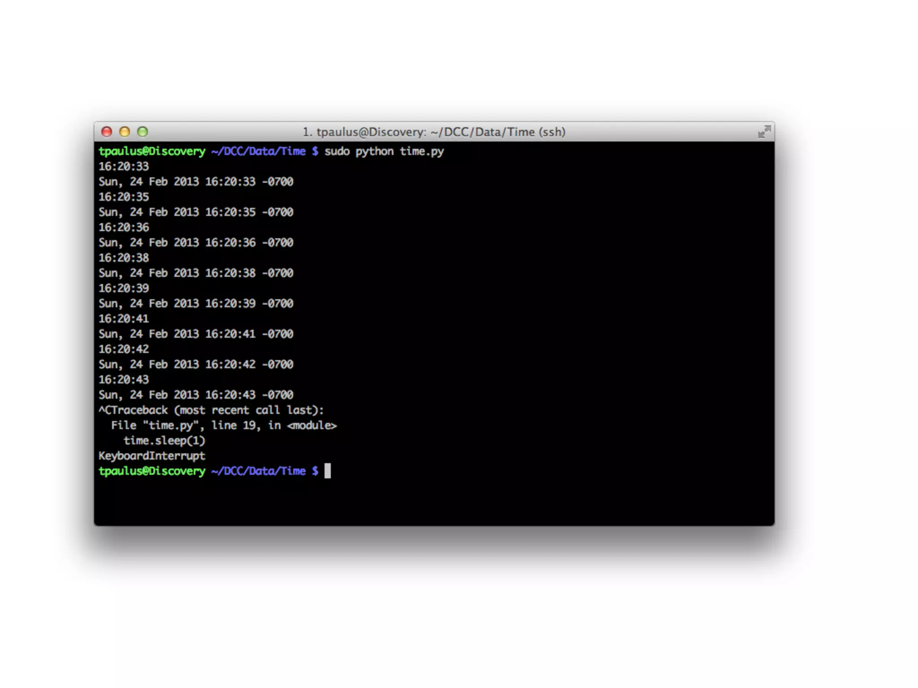Click line 'Sun, 24 Feb 2013 16:20:38 -0700'
The height and width of the screenshot is (688, 918).
coord(196,273)
